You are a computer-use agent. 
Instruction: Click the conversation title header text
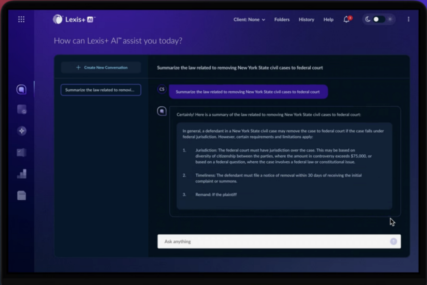pos(240,68)
